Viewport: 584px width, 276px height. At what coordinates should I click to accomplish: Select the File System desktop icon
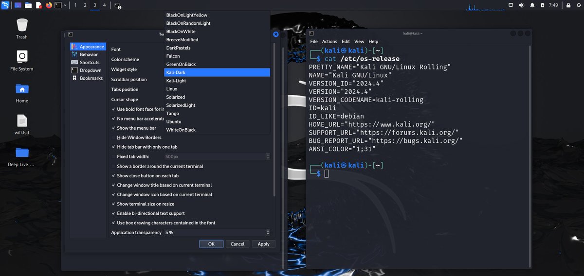click(22, 61)
